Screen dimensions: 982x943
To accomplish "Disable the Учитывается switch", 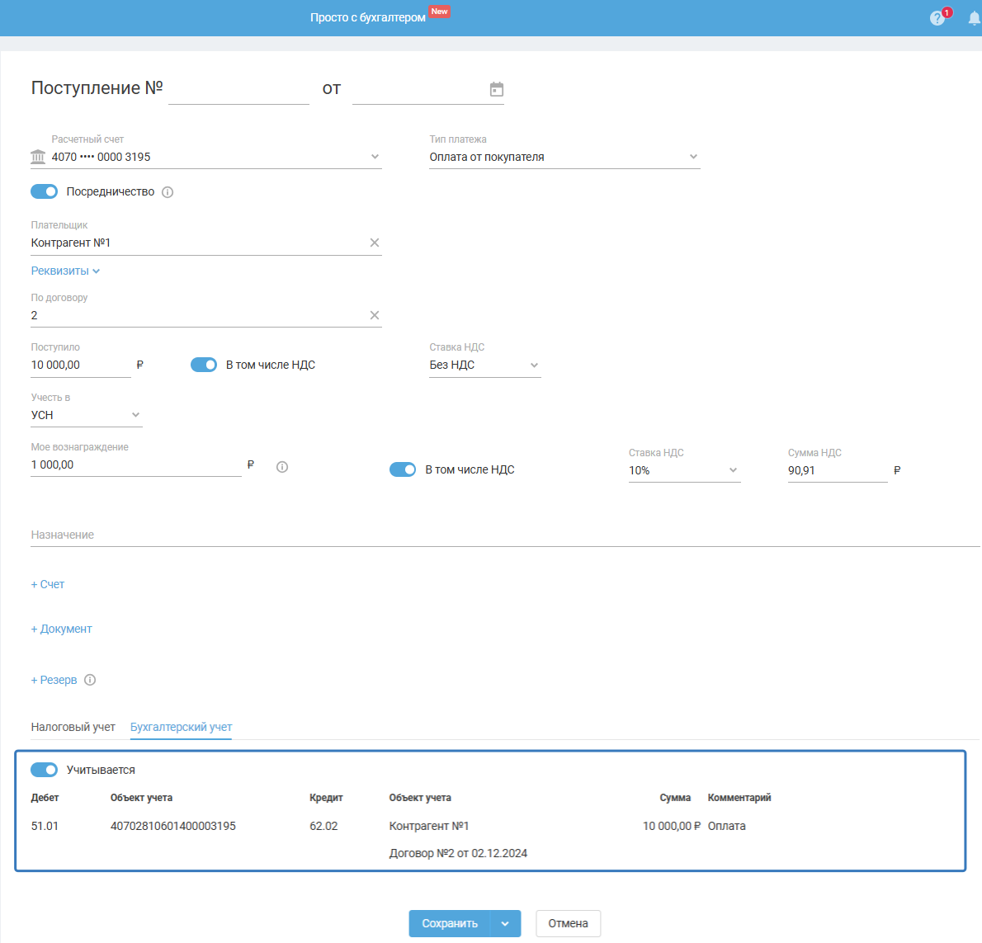I will click(45, 770).
